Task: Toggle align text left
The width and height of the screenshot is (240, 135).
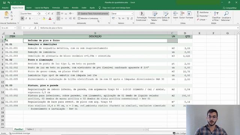Action: [58, 18]
